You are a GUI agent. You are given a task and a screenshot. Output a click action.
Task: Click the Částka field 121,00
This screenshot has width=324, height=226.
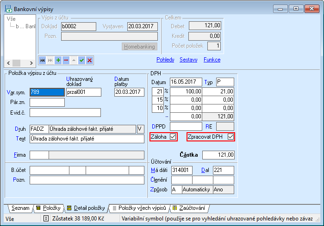[x=218, y=155]
